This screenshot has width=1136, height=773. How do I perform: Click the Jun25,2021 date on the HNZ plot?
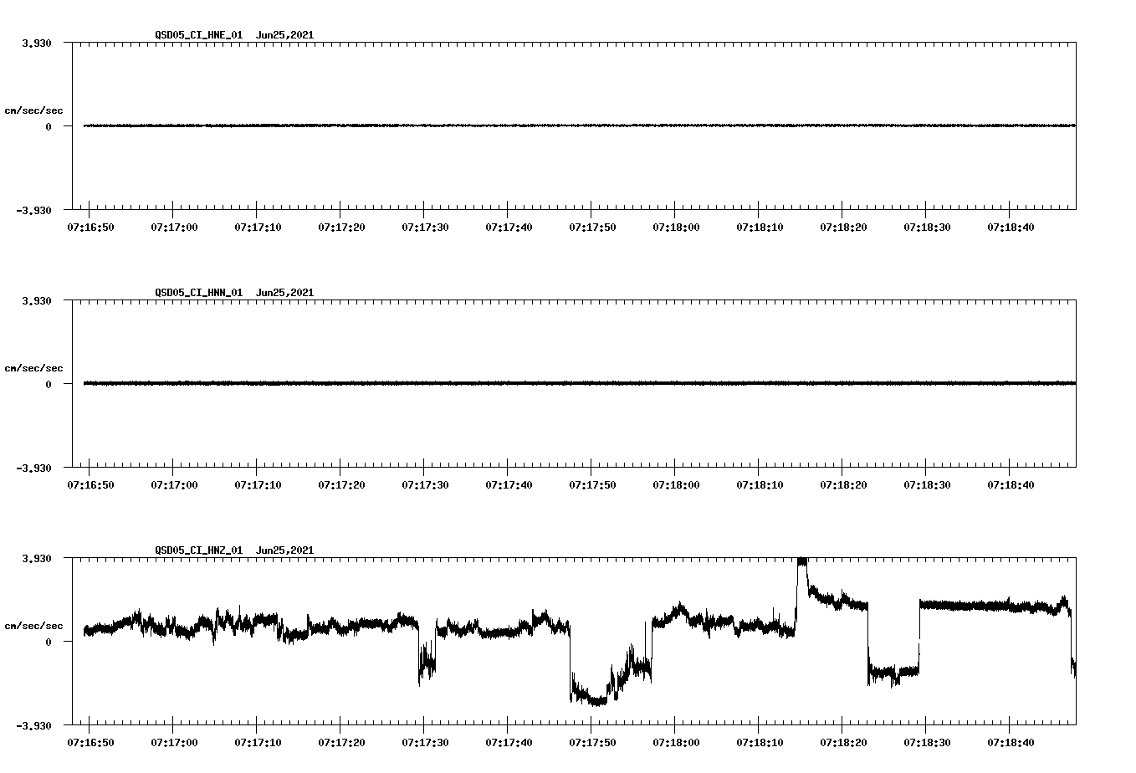point(285,550)
